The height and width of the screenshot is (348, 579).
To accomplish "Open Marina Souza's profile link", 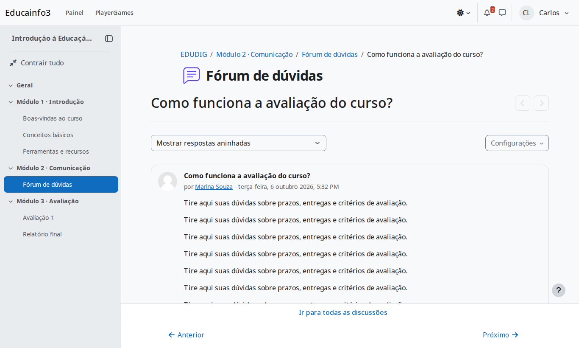I will pyautogui.click(x=214, y=187).
